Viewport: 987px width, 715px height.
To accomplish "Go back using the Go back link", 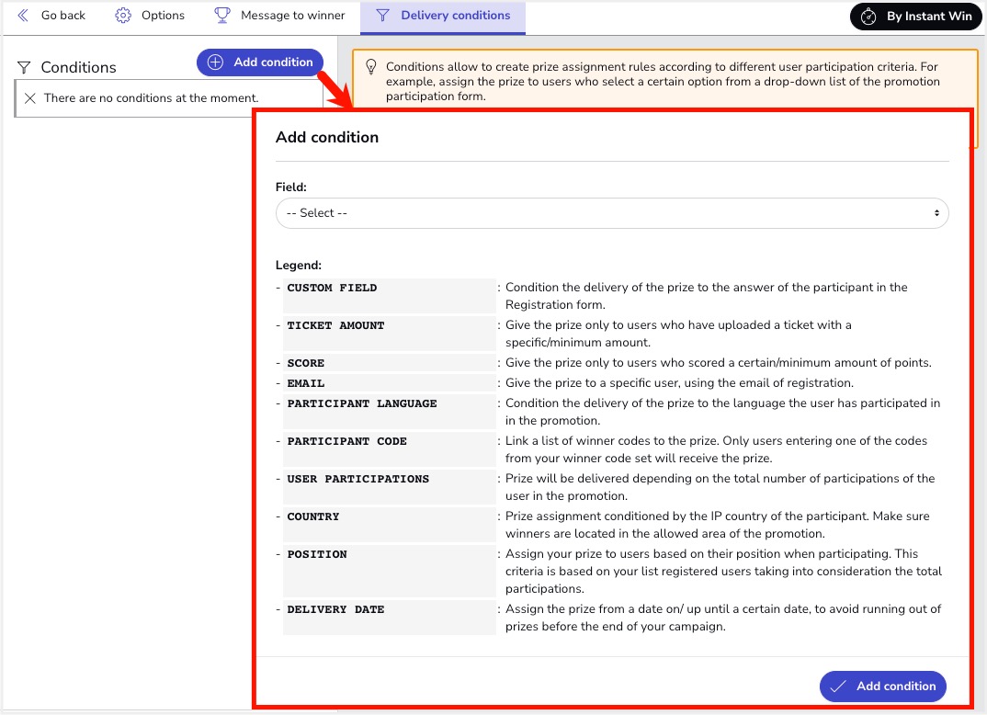I will 63,16.
